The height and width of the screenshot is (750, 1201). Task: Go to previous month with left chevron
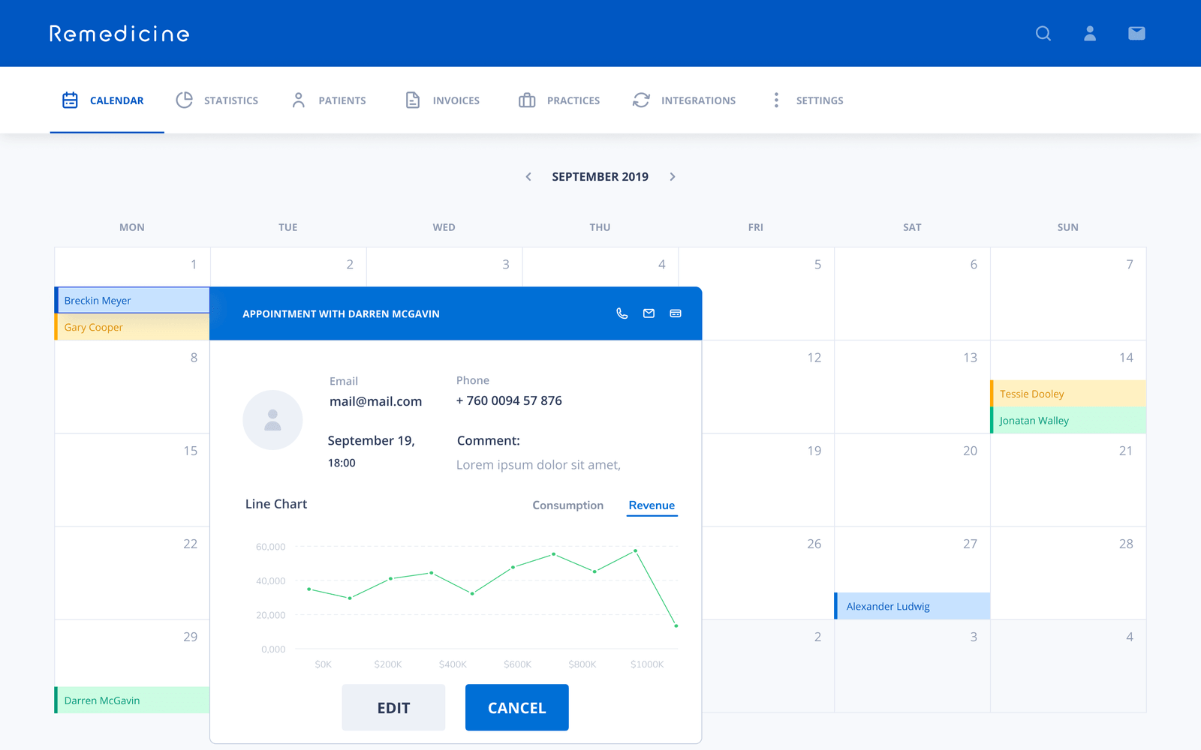coord(528,177)
